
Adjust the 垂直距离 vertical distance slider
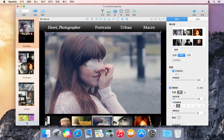point(184,99)
